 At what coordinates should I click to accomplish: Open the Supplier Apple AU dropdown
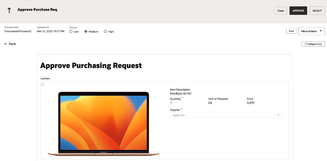pyautogui.click(x=226, y=115)
